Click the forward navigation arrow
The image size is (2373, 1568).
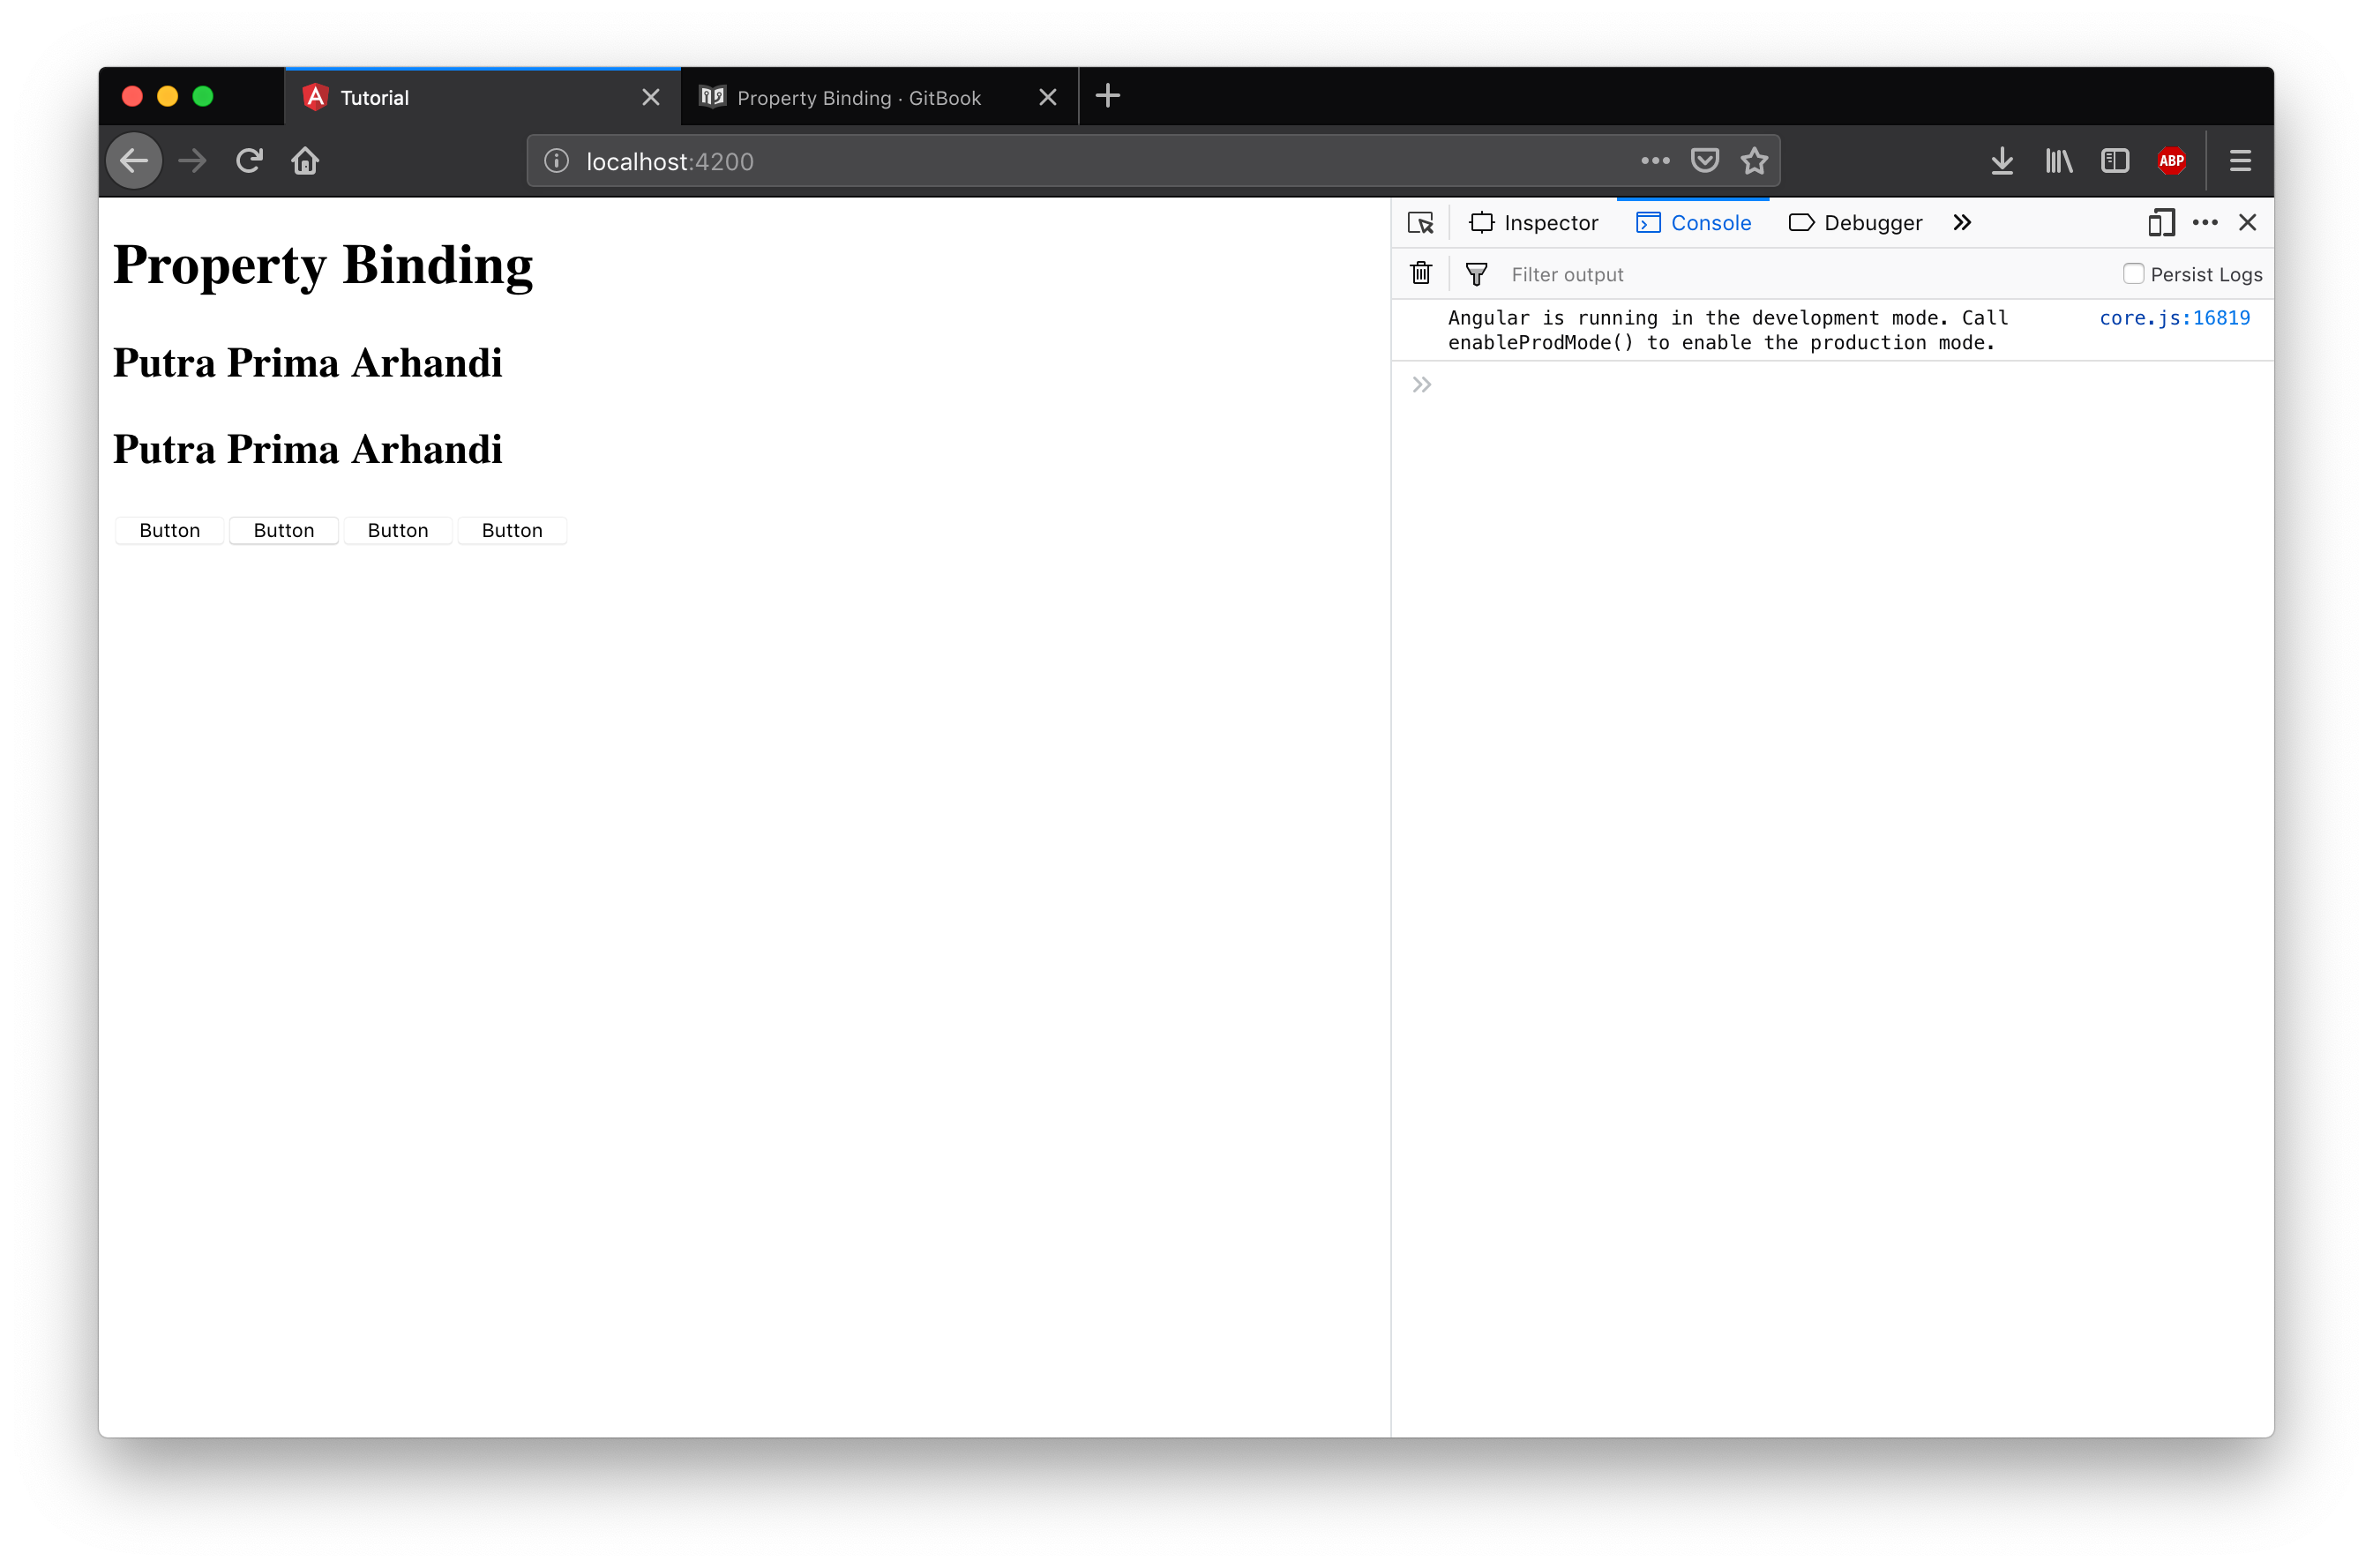pyautogui.click(x=192, y=161)
